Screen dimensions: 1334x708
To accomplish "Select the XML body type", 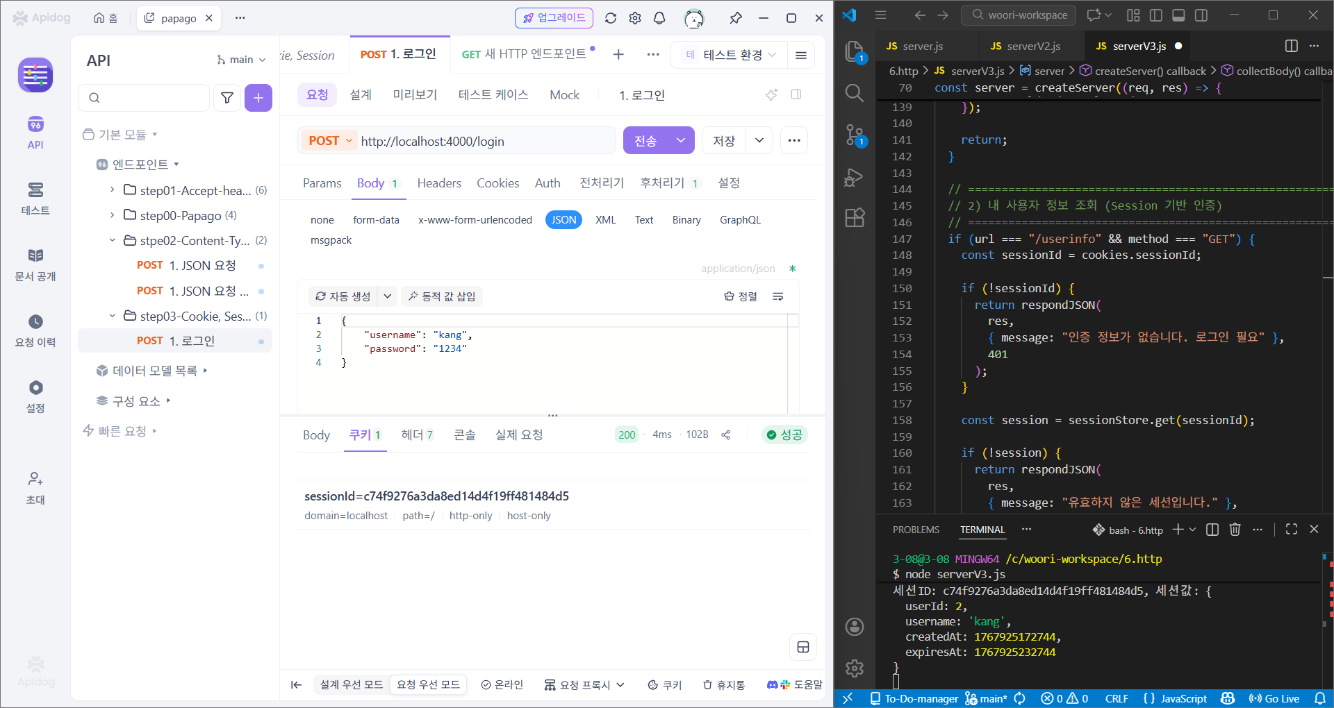I will click(606, 220).
